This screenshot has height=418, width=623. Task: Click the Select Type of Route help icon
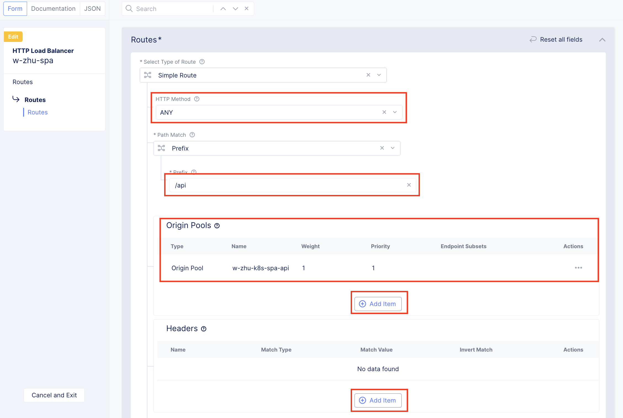point(202,62)
